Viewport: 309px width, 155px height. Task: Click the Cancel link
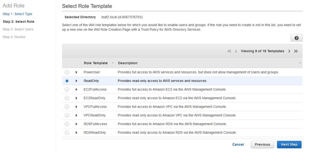[x=238, y=145]
